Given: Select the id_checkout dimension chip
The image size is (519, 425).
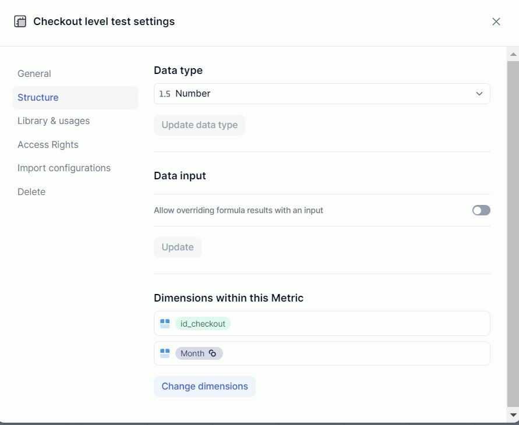Looking at the screenshot, I should coord(203,324).
